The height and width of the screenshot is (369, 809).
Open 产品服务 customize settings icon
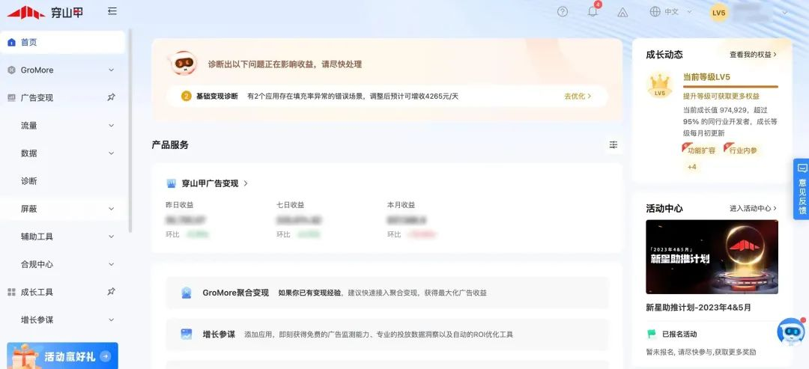[613, 144]
